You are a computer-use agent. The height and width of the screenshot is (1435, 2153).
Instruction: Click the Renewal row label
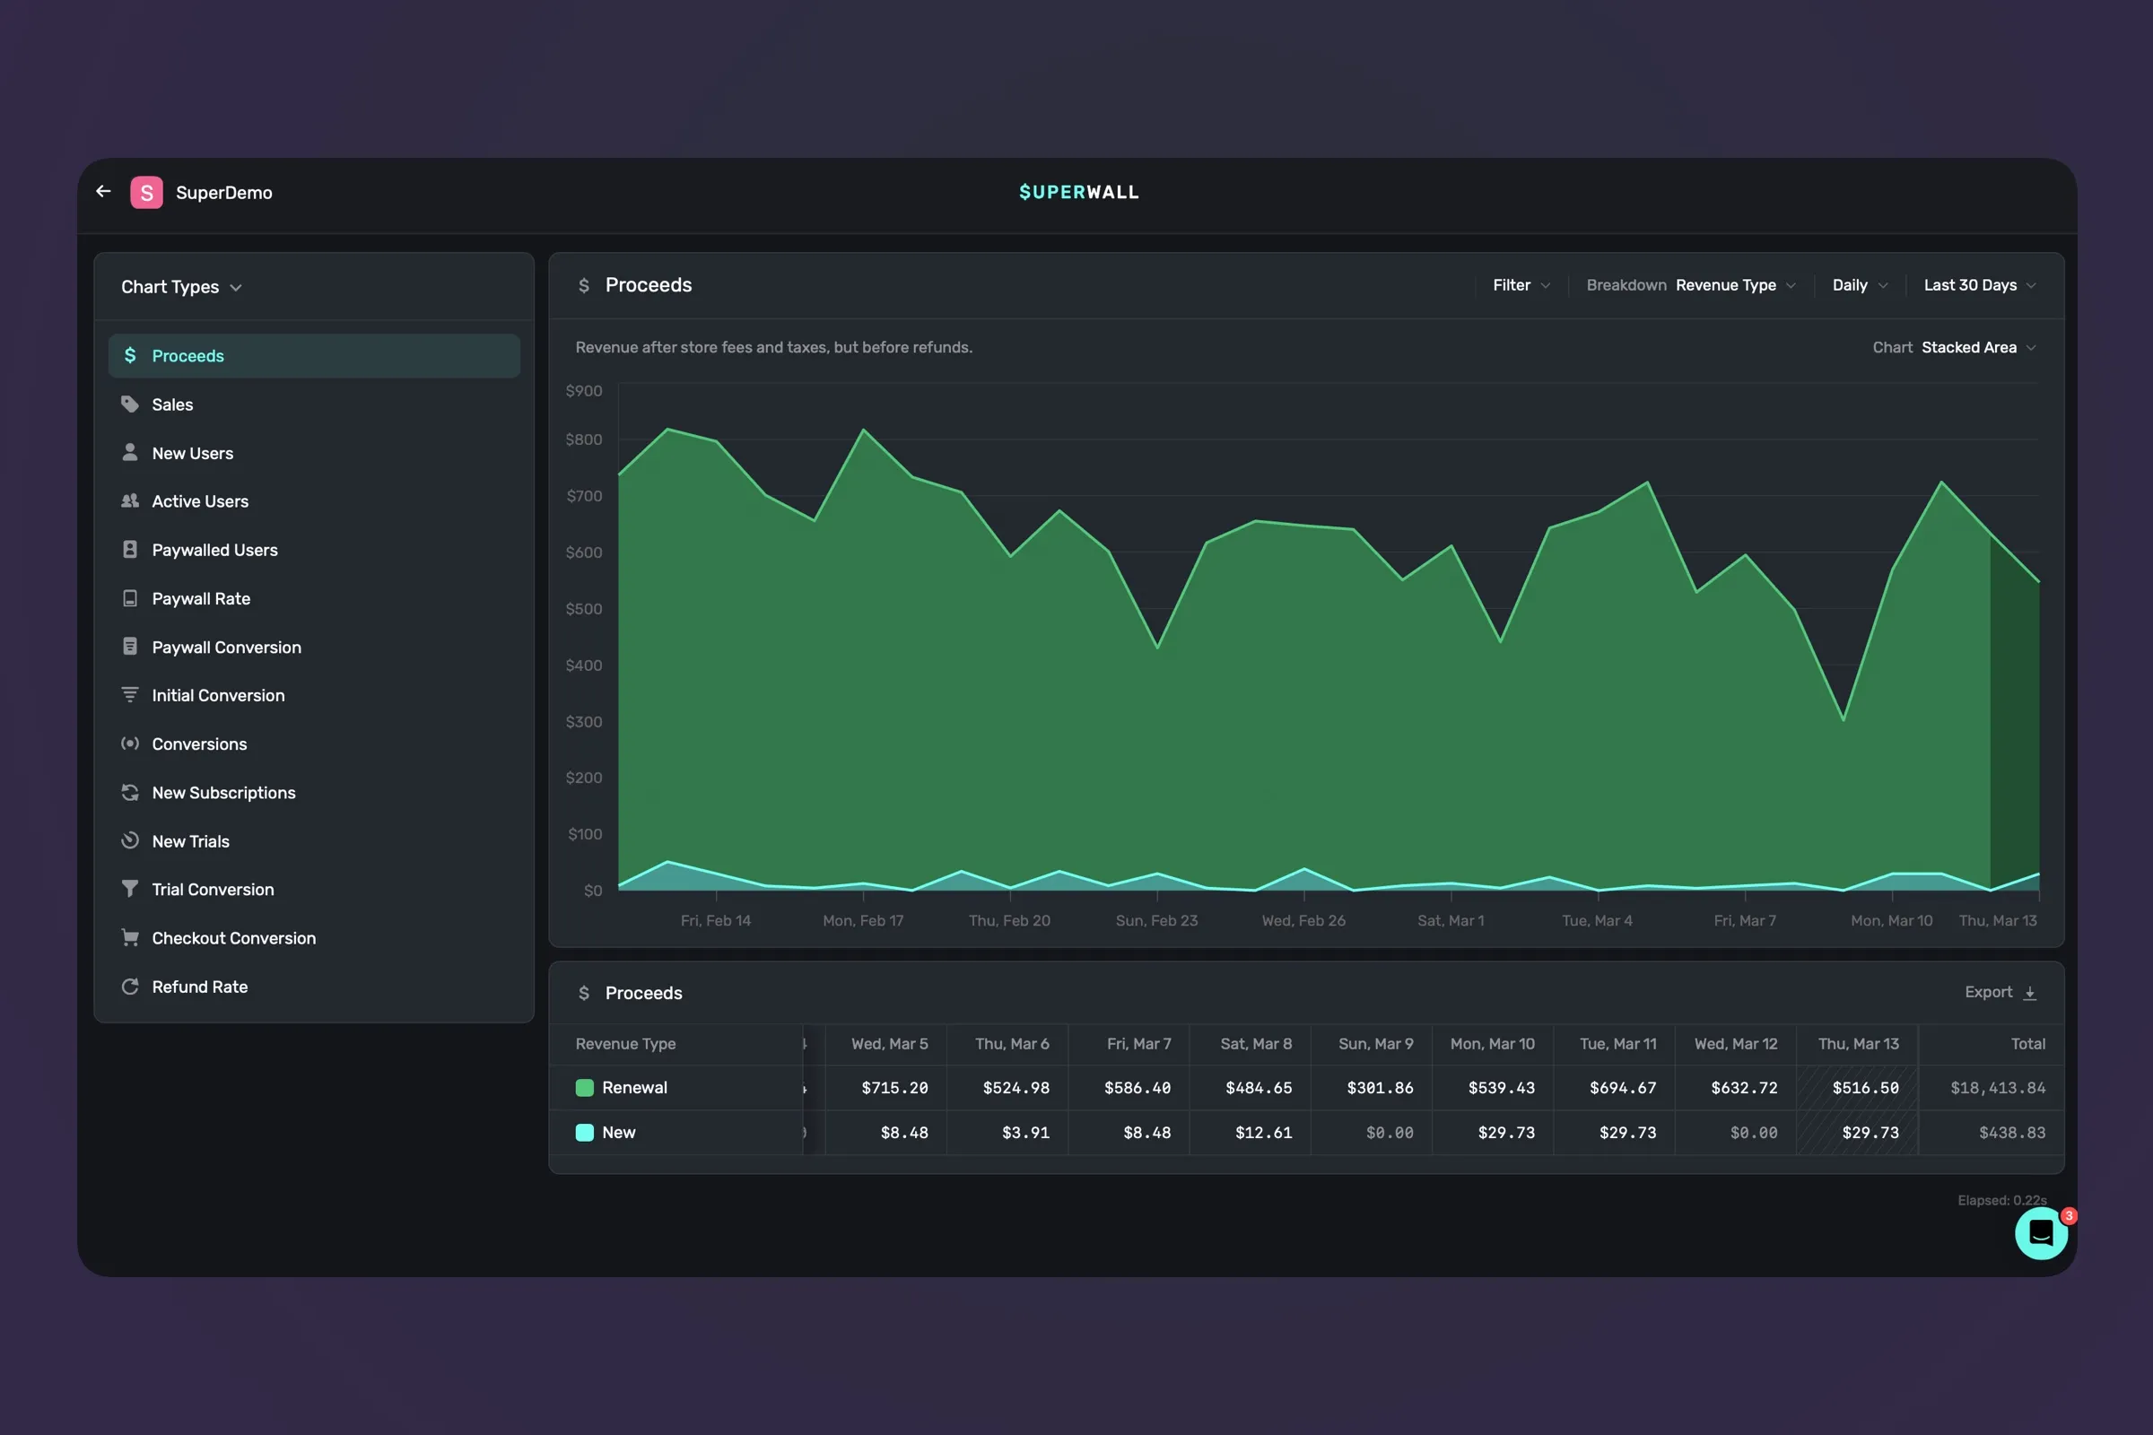pos(634,1087)
